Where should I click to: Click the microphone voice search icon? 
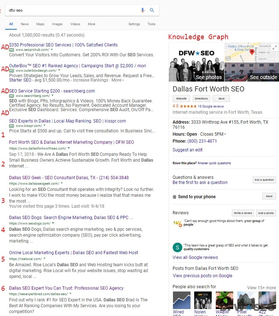point(142,10)
